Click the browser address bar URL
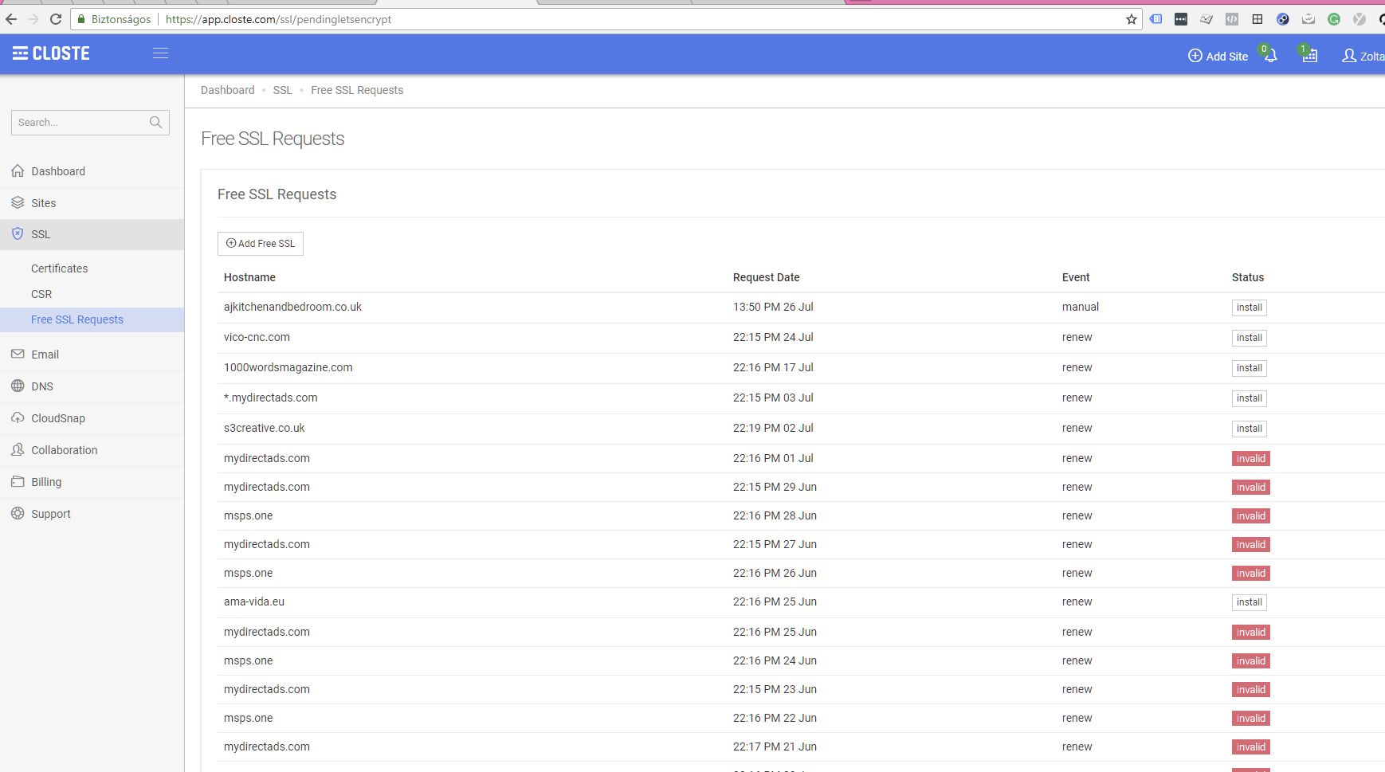This screenshot has height=772, width=1385. coord(278,19)
